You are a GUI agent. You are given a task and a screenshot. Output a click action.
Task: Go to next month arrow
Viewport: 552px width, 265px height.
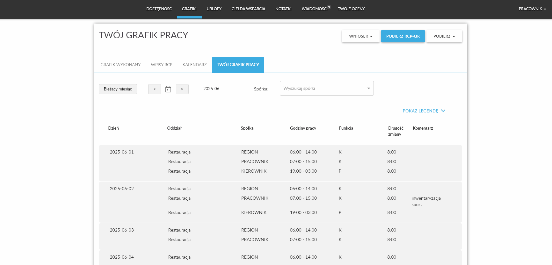pos(182,89)
